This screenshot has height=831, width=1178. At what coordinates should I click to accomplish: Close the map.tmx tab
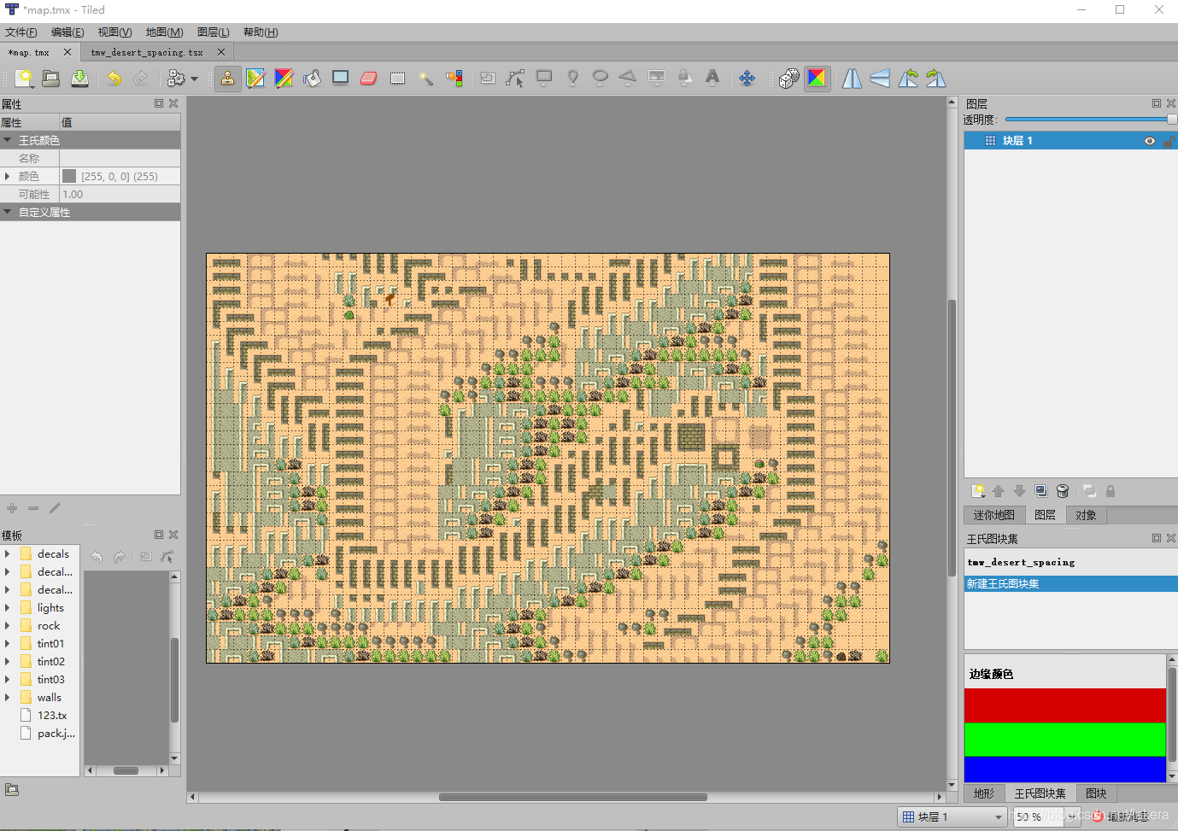tap(67, 52)
